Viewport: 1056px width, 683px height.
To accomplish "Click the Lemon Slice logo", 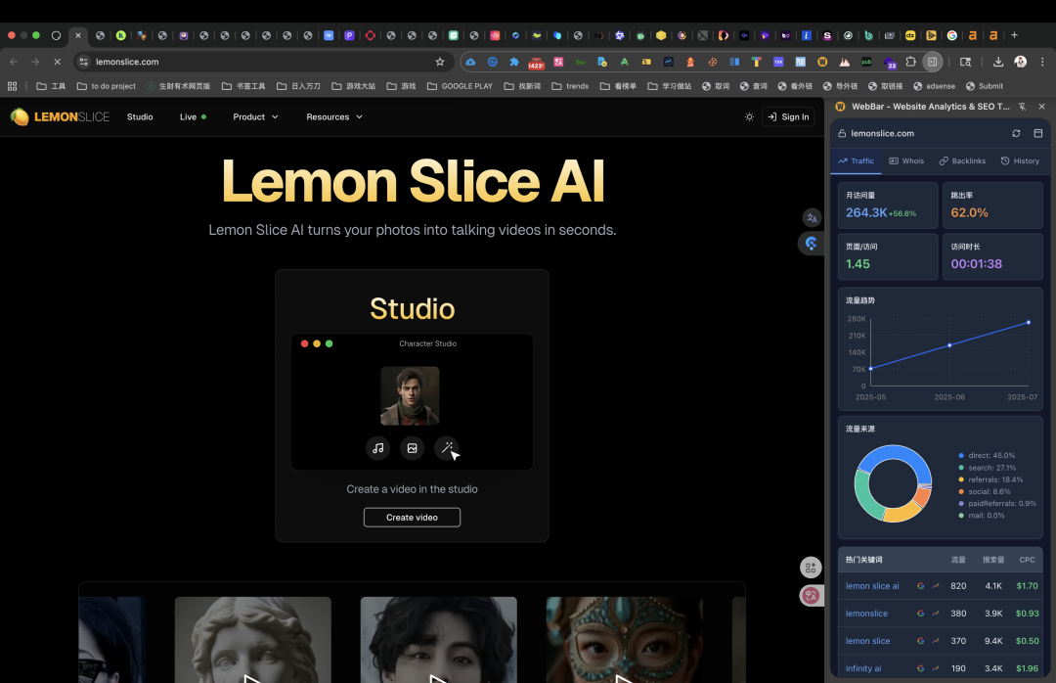I will coord(60,116).
